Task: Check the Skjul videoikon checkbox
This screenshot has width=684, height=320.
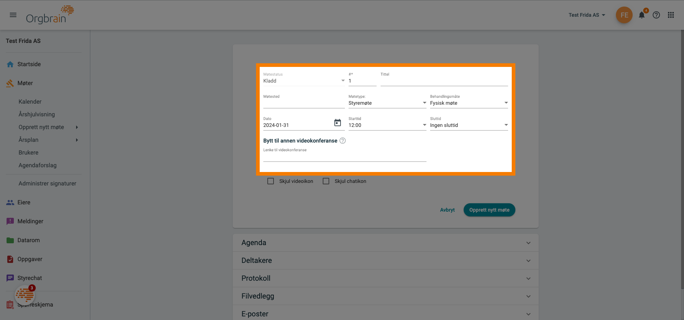Action: pos(271,181)
